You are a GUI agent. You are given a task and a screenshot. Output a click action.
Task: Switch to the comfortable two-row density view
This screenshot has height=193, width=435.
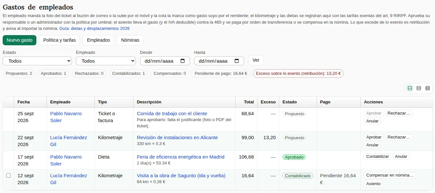[410, 88]
